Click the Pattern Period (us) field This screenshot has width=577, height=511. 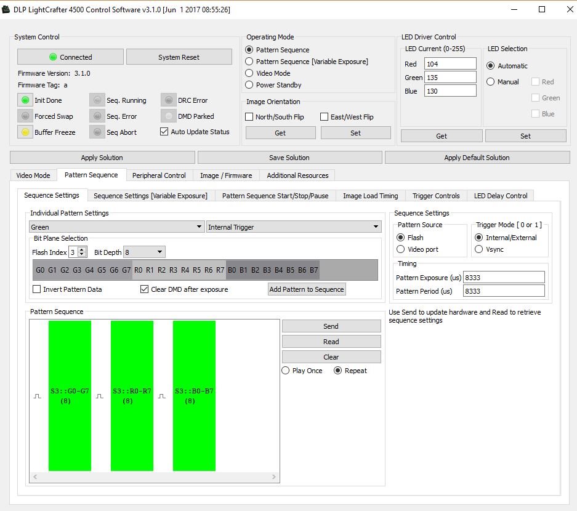(x=504, y=291)
